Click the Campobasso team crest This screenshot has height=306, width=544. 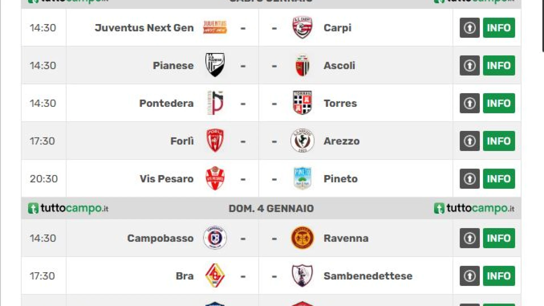click(x=215, y=238)
